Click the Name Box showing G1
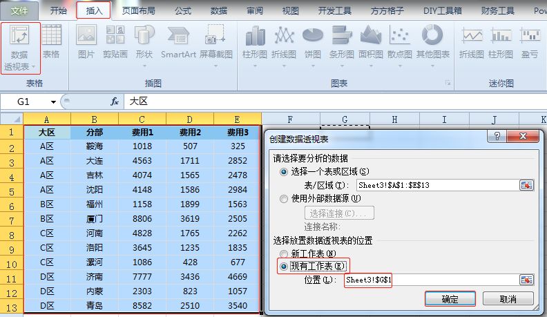The height and width of the screenshot is (317, 547). [x=25, y=102]
